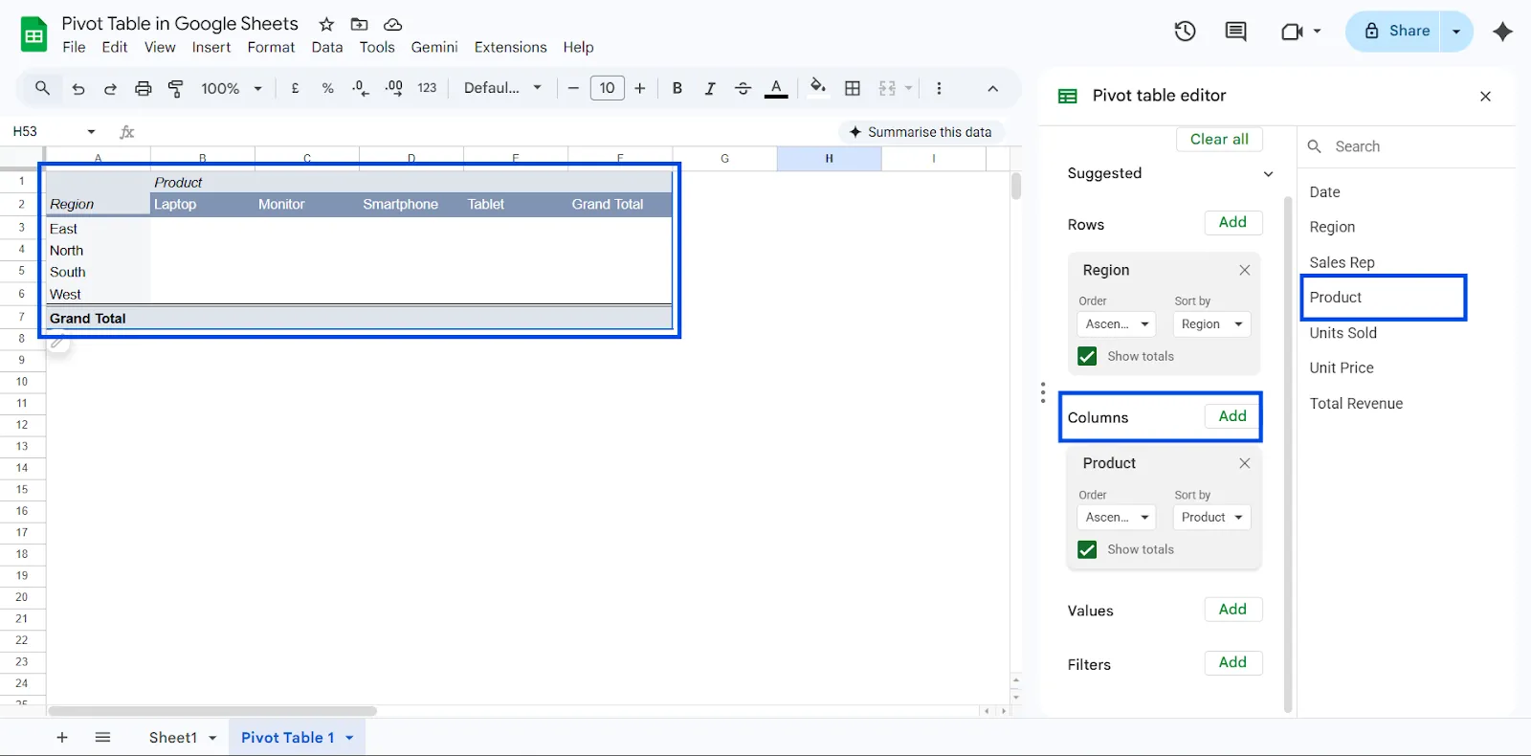Open Gemini sparkle icon at top right
Screen dimensions: 1531x756
[x=1502, y=32]
